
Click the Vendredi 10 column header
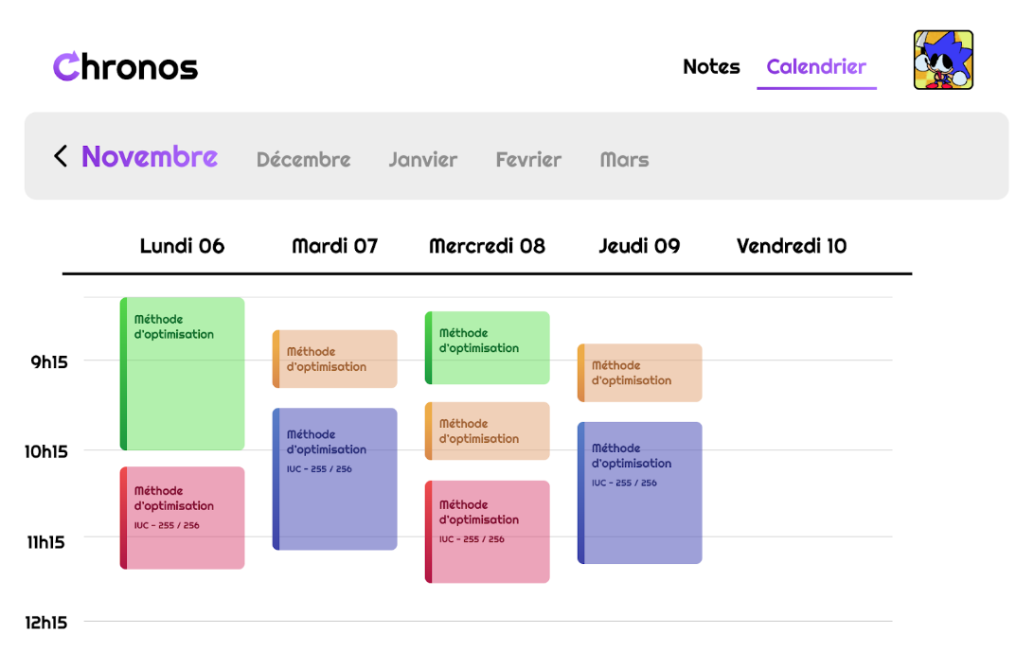pos(791,245)
